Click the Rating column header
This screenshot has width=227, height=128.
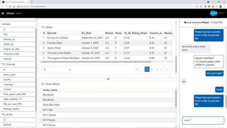(x=109, y=33)
